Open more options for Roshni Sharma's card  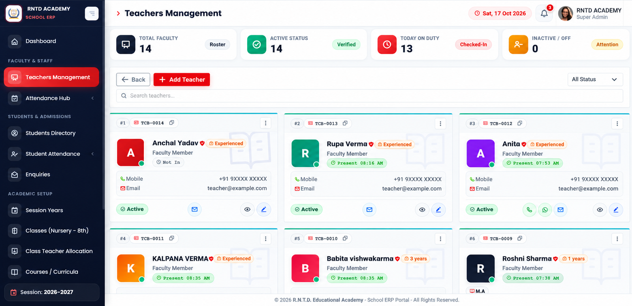(617, 239)
